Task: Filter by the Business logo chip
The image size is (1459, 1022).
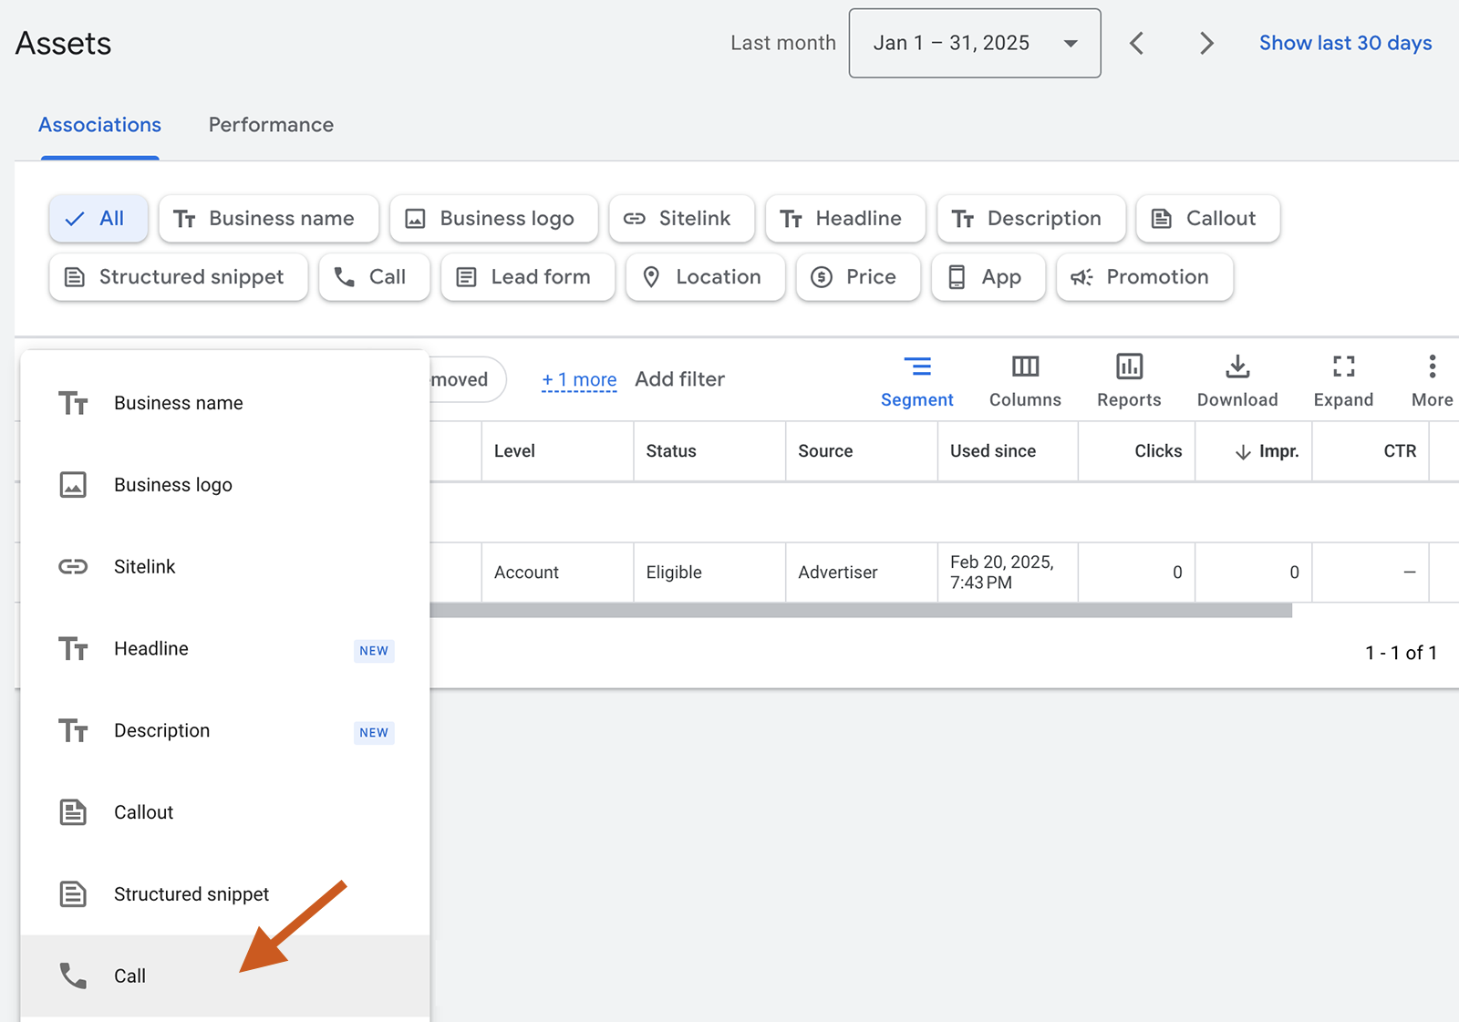Action: 493,219
